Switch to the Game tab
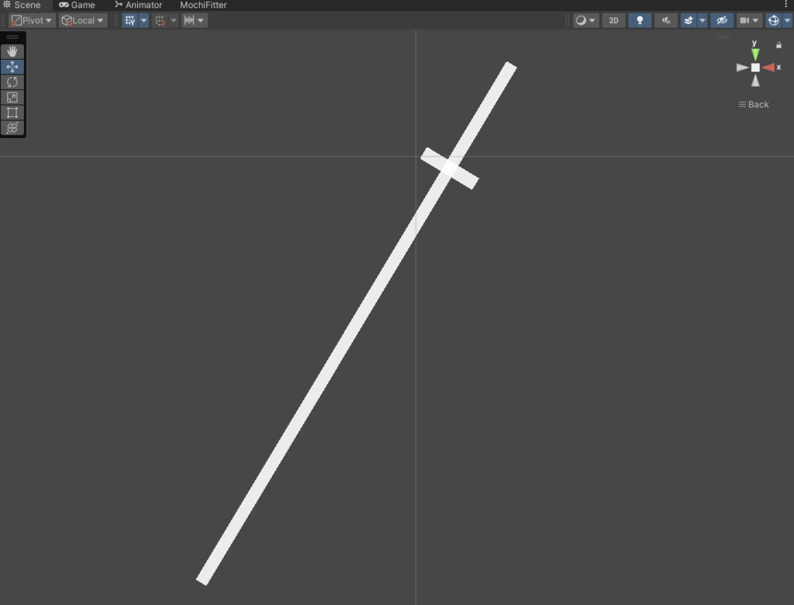The height and width of the screenshot is (605, 794). click(77, 5)
